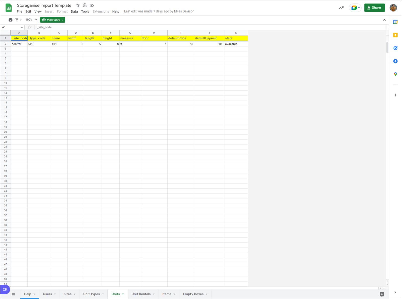Screen dimensions: 402x299
Task: Open the Unit Rentals tab dropdown arrow
Action: point(154,294)
